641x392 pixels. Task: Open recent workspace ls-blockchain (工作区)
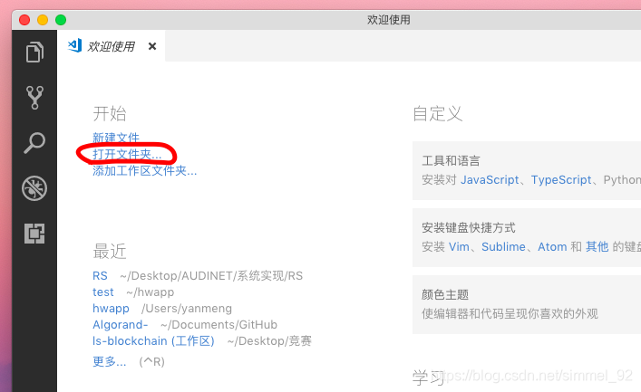[153, 341]
